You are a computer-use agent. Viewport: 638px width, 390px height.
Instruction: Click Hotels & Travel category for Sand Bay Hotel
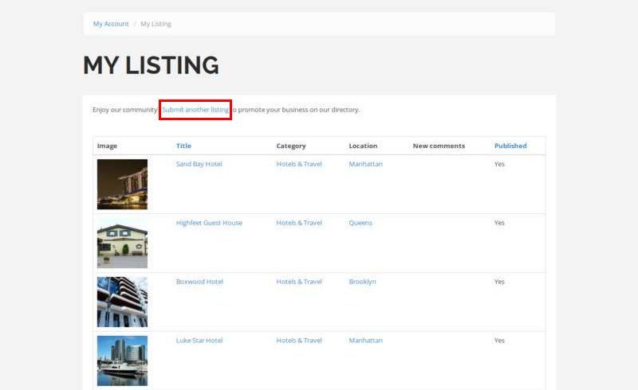[x=299, y=164]
